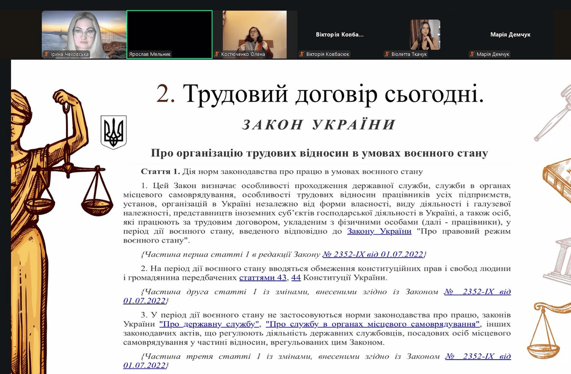Image resolution: width=571 pixels, height=374 pixels.
Task: Select Віолетта Ткачук's profile photo tile
Action: pos(425,35)
